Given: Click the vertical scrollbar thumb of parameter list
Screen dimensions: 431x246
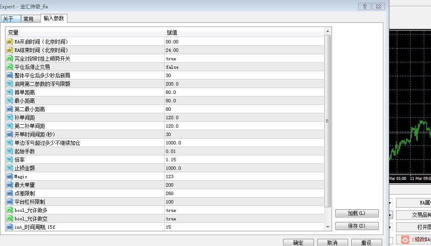Looking at the screenshot, I should pyautogui.click(x=328, y=121).
